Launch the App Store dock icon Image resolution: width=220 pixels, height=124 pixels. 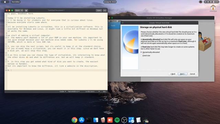coord(81,120)
